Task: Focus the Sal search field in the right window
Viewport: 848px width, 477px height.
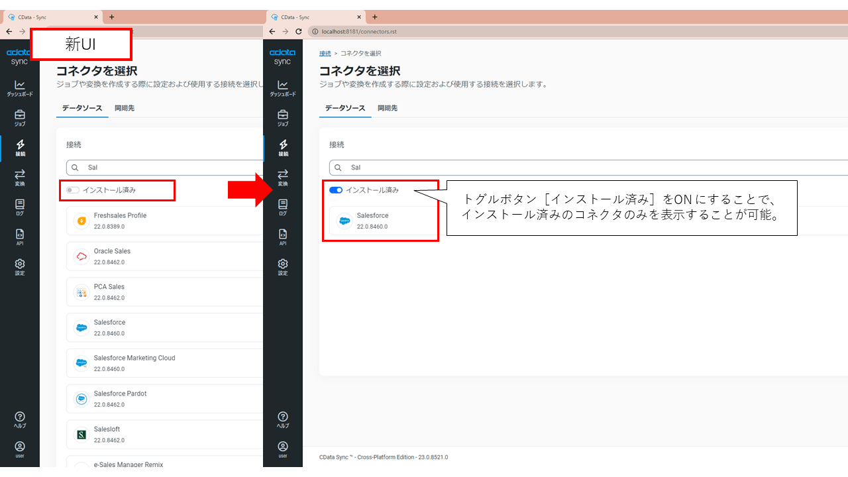Action: 588,168
